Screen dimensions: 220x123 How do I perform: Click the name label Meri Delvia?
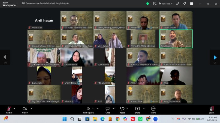(103, 46)
